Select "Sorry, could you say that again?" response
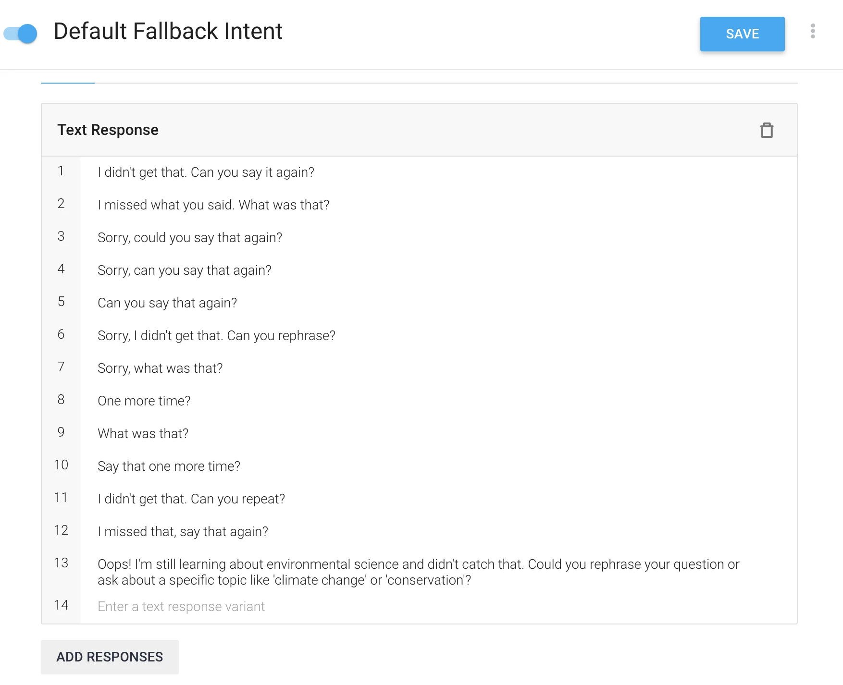Viewport: 843px width, 685px height. (x=190, y=237)
